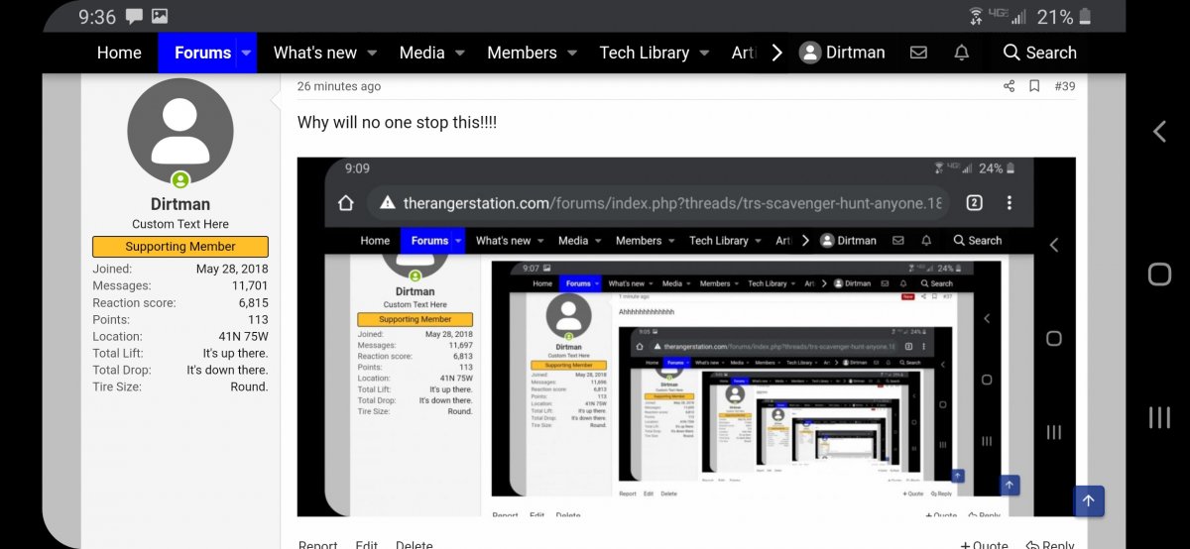Tap the Android home button
Screen dimensions: 1190x549
(x=1158, y=274)
